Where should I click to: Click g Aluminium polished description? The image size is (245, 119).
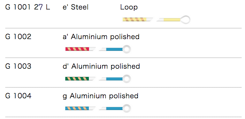coord(101,96)
